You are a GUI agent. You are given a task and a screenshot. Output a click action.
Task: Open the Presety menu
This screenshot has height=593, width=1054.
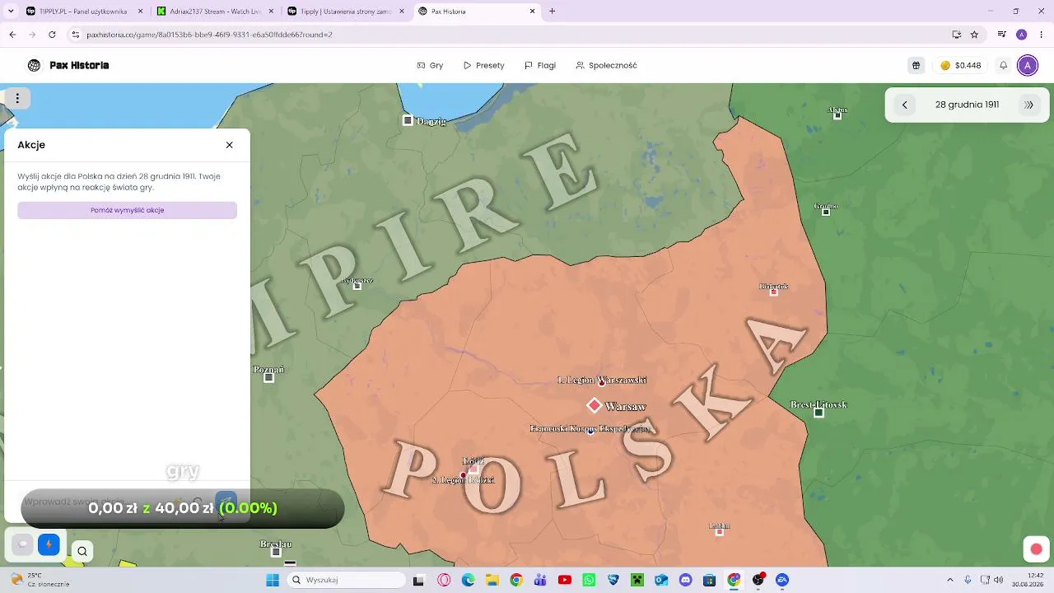[483, 65]
